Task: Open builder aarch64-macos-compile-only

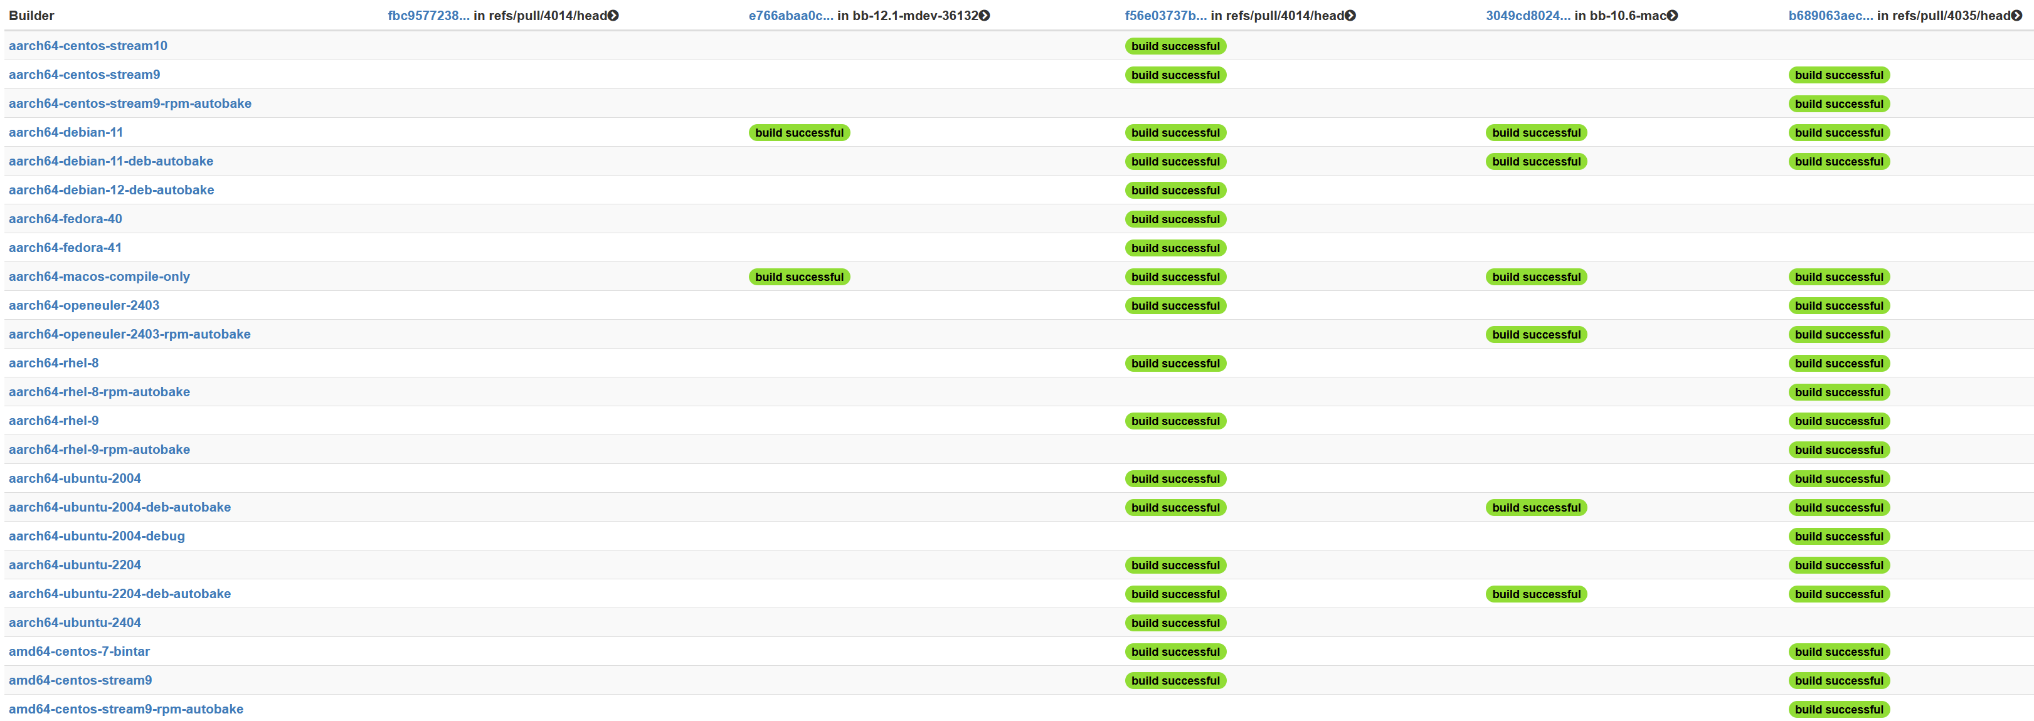Action: point(100,276)
